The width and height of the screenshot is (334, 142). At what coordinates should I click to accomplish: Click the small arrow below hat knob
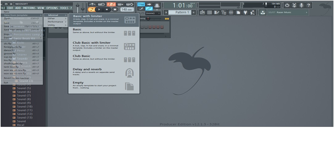157,10
